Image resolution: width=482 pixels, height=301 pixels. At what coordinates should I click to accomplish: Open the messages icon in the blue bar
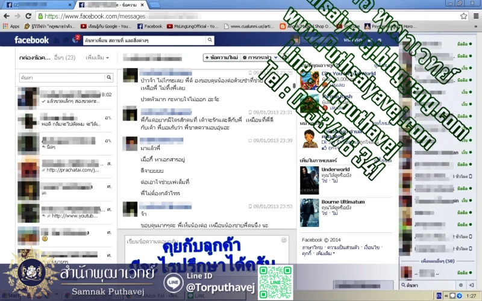pos(66,40)
